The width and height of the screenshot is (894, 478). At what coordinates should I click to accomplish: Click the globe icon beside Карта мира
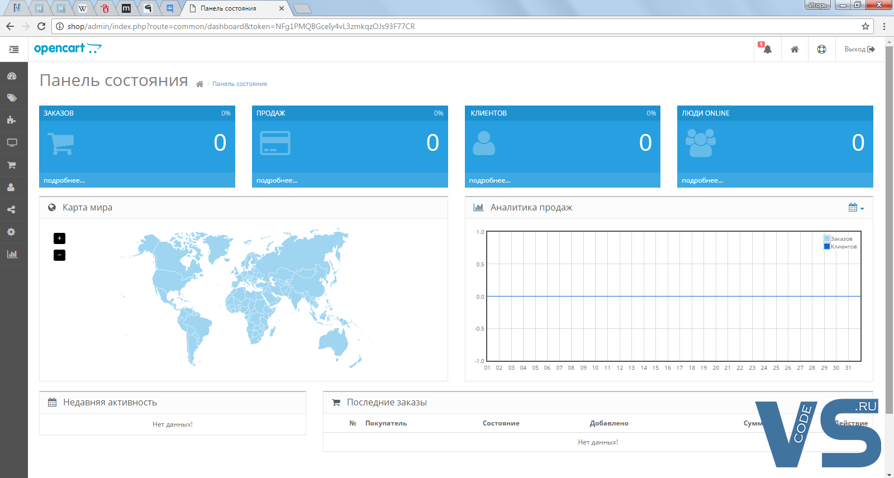pyautogui.click(x=52, y=207)
